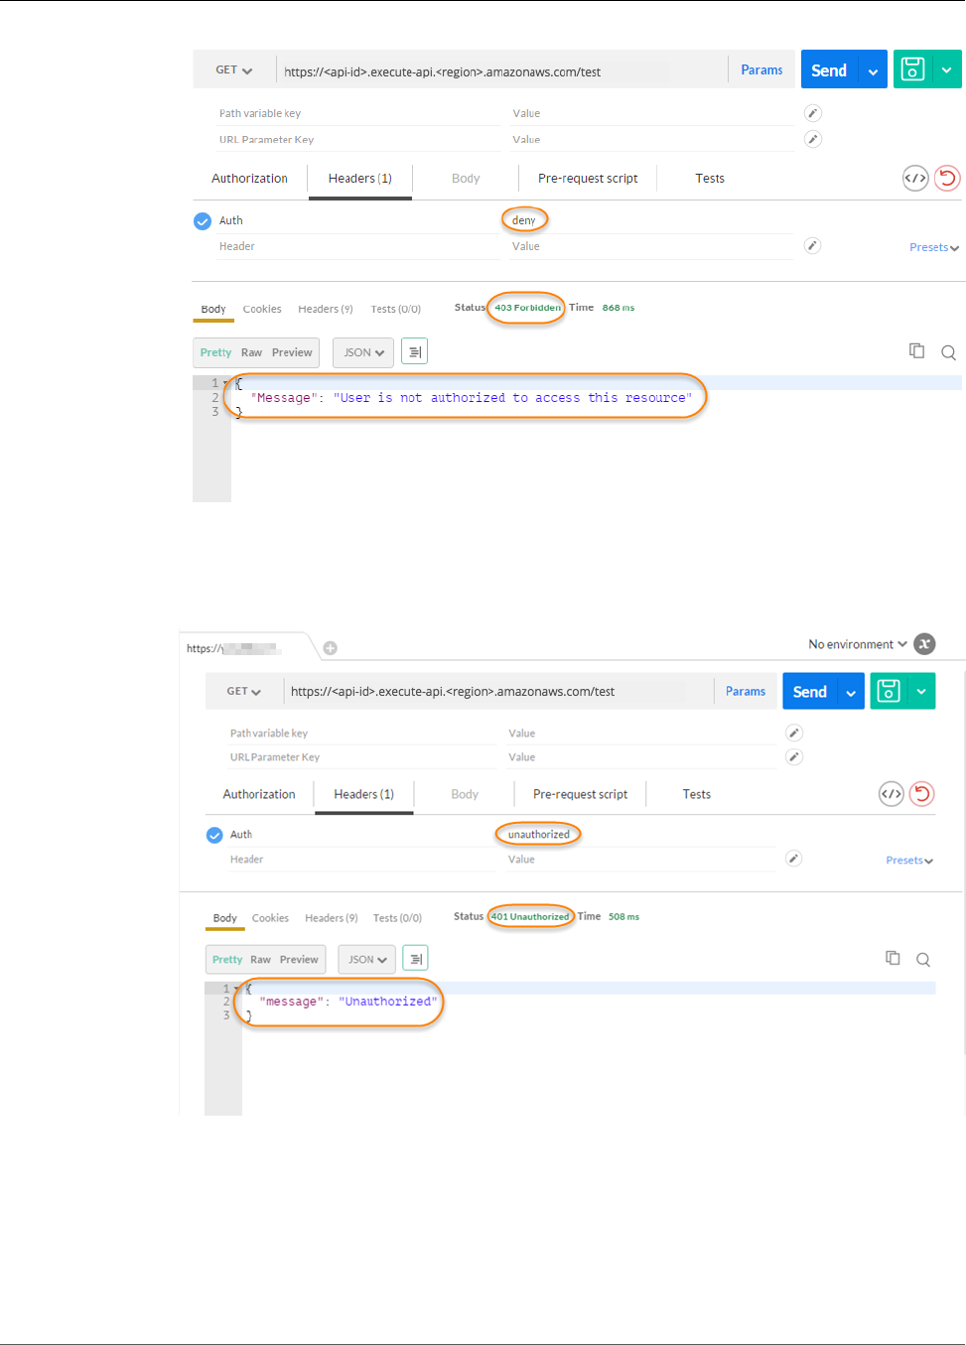Viewport: 966px width, 1345px height.
Task: Switch to Headers (9) tab in 403 response
Action: (325, 310)
